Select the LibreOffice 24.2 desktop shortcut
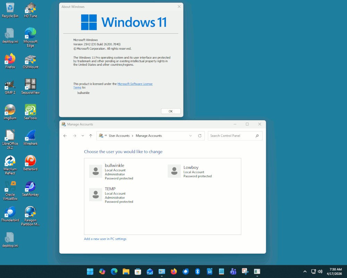The image size is (347, 278). [x=10, y=139]
